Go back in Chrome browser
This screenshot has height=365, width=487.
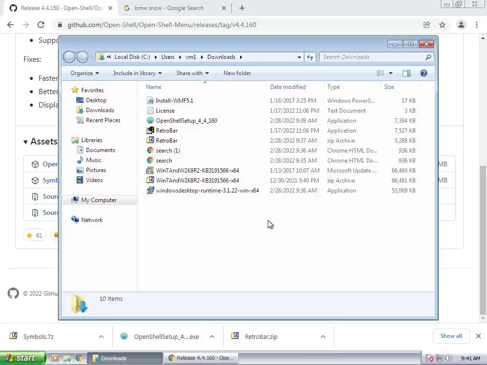pyautogui.click(x=10, y=25)
